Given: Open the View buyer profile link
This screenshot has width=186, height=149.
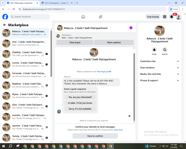Looking at the screenshot, I should point(104,72).
